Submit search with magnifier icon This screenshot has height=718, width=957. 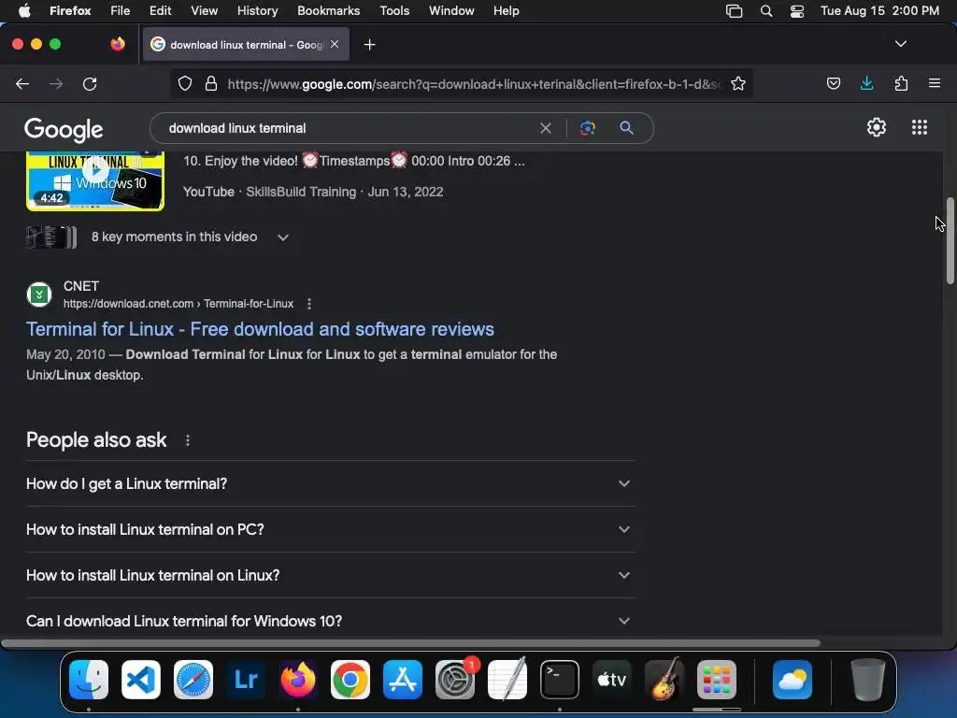[x=626, y=128]
